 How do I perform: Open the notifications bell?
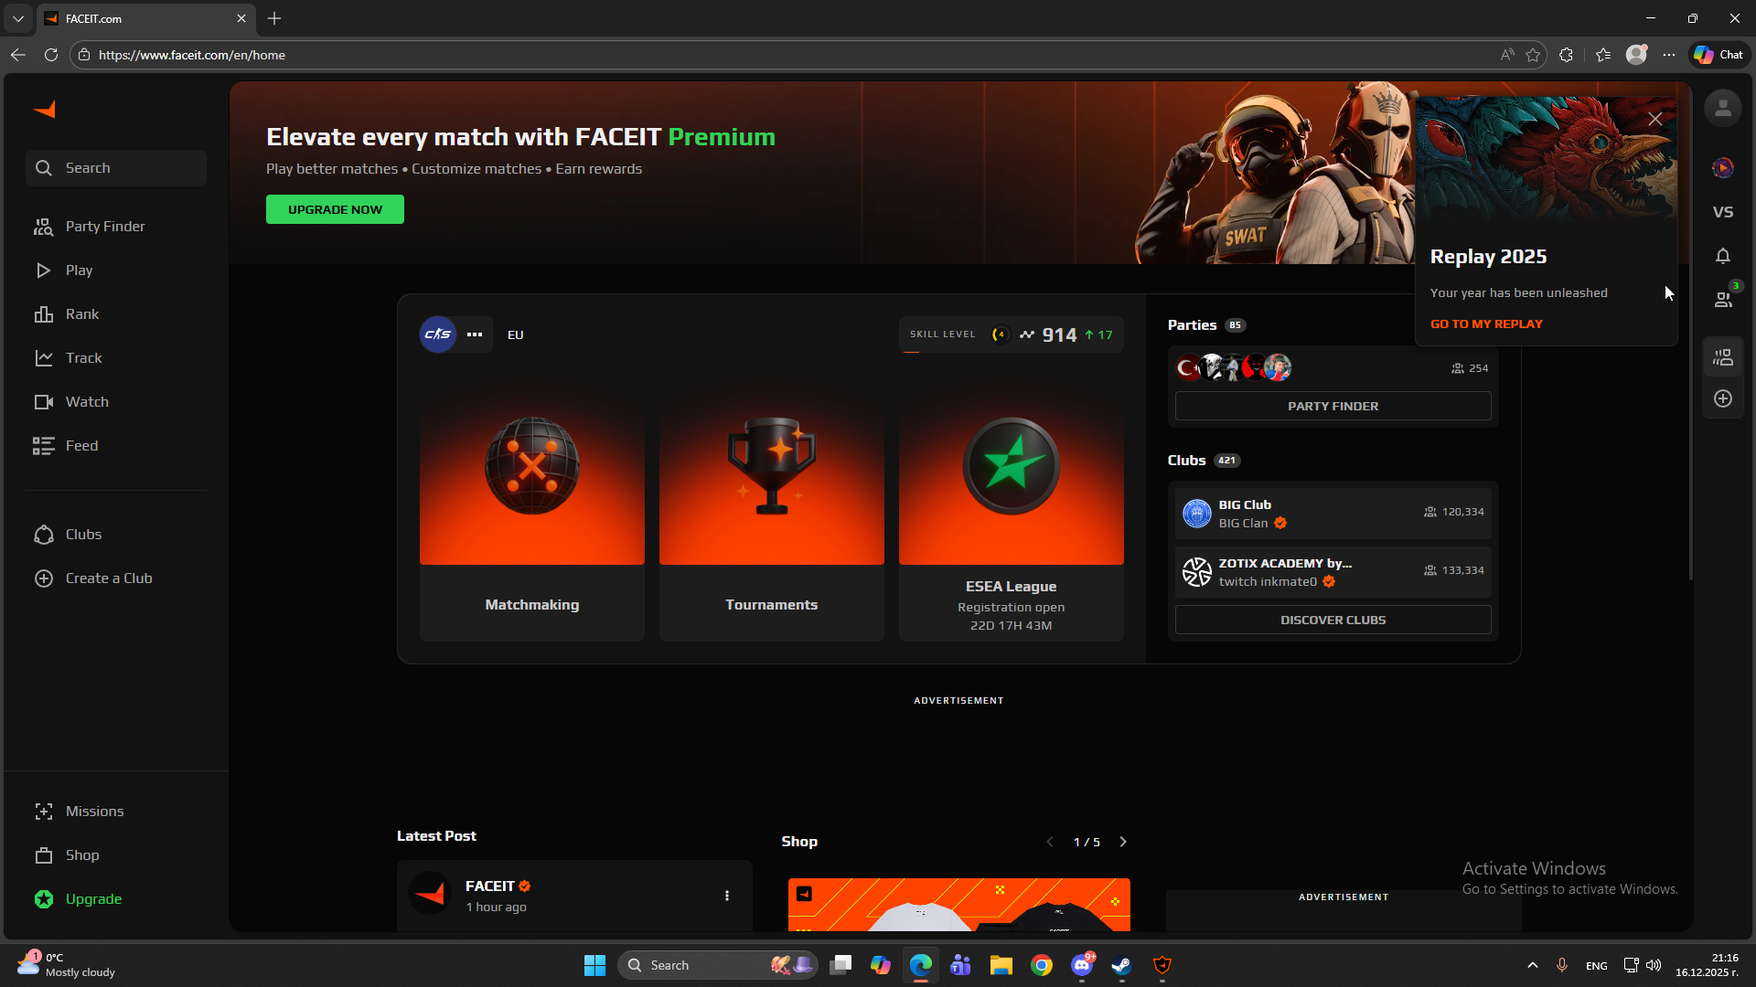1723,257
